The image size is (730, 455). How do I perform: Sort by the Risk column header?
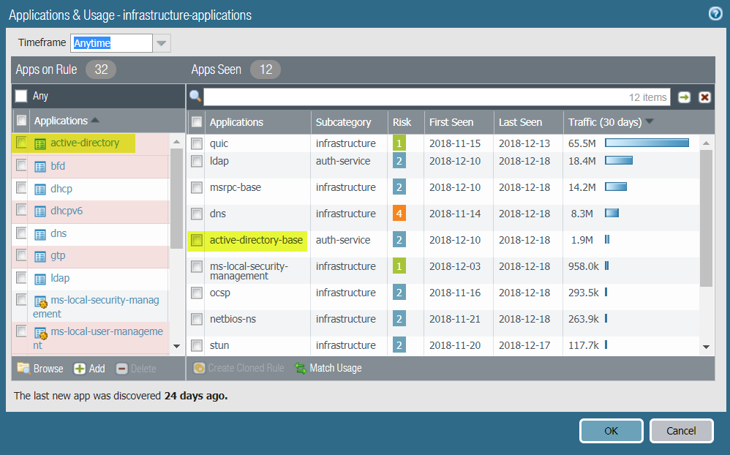402,122
